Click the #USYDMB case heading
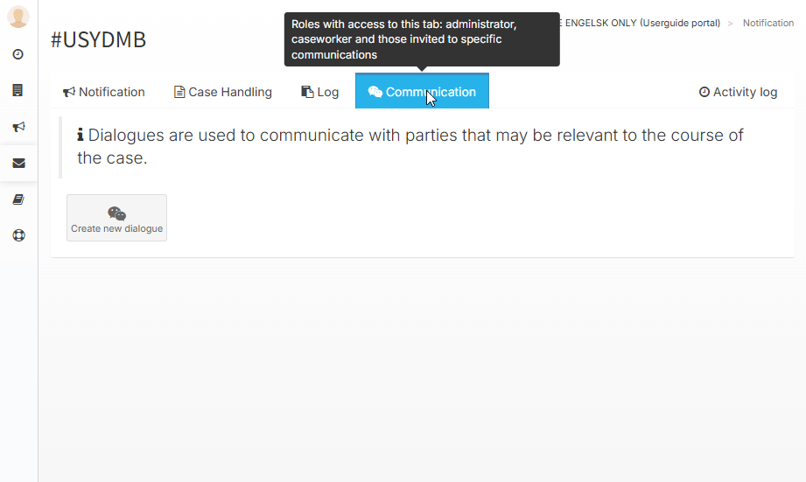The height and width of the screenshot is (482, 806). point(99,40)
